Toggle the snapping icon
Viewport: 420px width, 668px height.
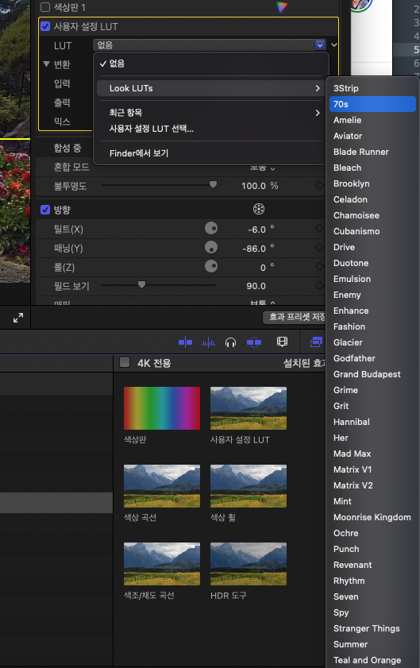tap(254, 342)
